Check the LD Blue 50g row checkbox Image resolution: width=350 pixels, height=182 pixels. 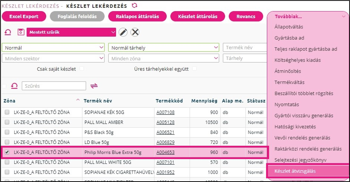tap(7, 142)
